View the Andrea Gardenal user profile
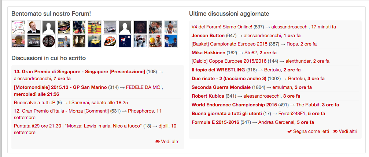Viewport: 369px width, 157px height. [276, 122]
